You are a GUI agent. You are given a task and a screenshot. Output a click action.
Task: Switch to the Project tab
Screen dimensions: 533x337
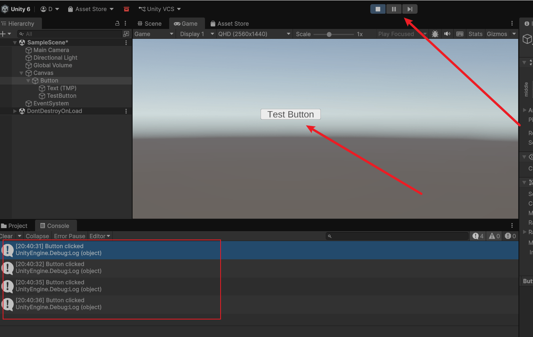(x=14, y=226)
